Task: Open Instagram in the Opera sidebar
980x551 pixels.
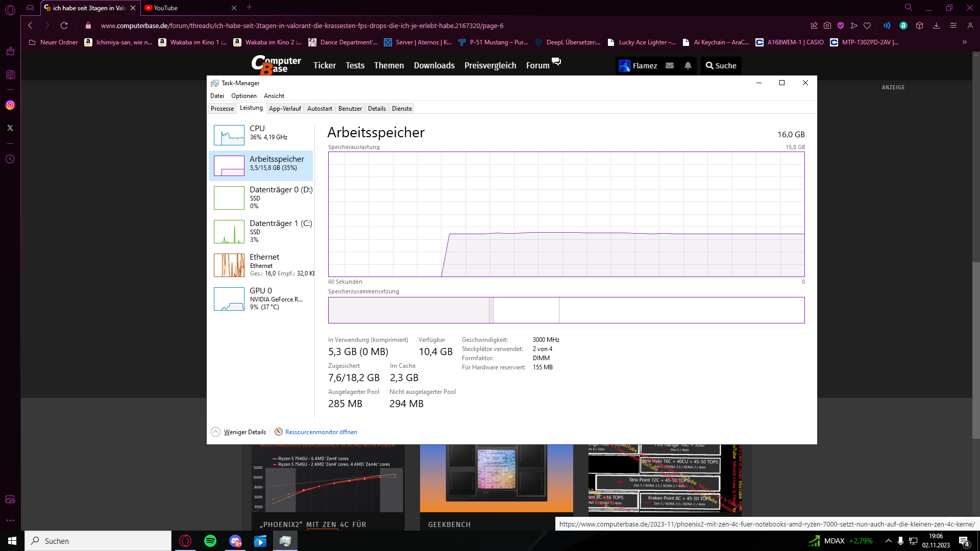Action: point(10,105)
